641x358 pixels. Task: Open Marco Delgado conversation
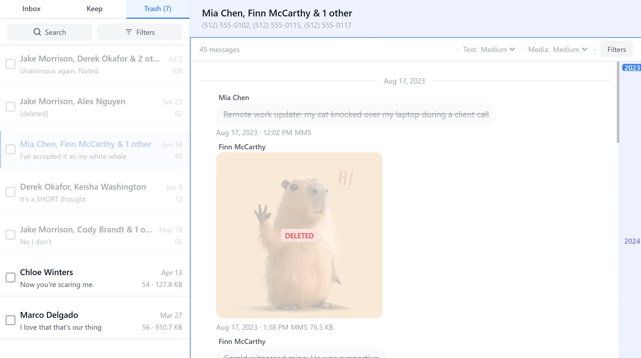click(x=95, y=320)
